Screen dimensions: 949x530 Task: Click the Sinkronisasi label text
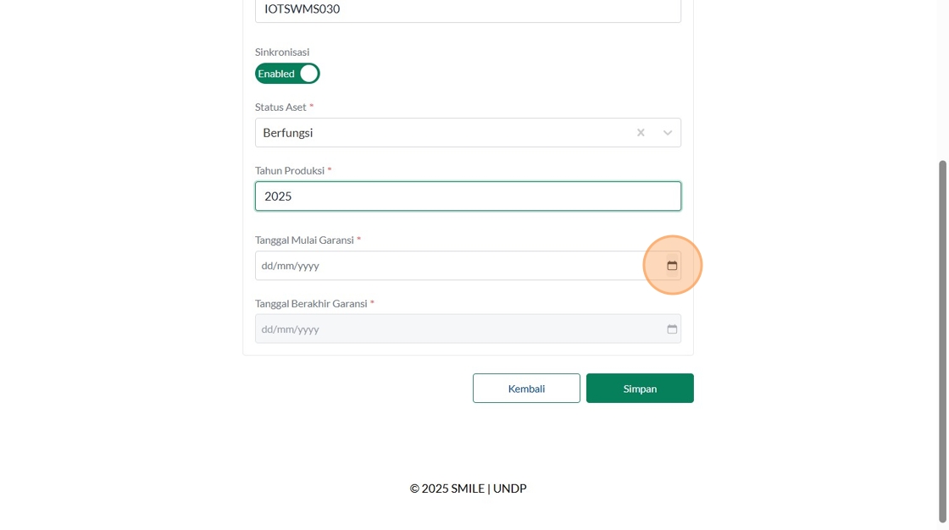point(282,52)
